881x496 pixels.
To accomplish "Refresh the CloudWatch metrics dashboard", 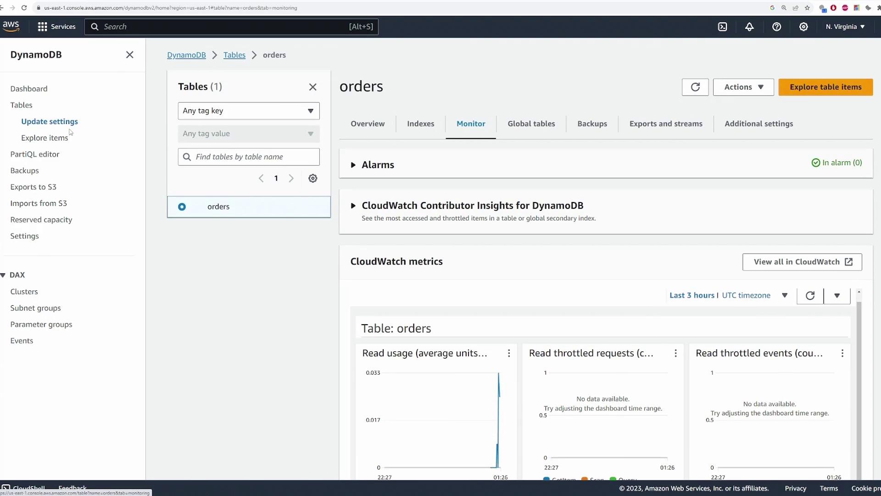I will [x=810, y=295].
